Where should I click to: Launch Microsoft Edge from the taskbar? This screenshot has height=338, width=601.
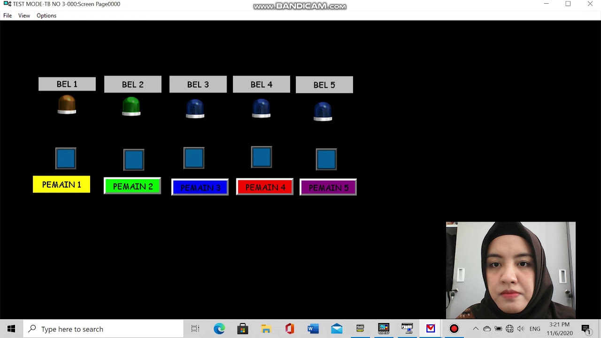point(219,329)
